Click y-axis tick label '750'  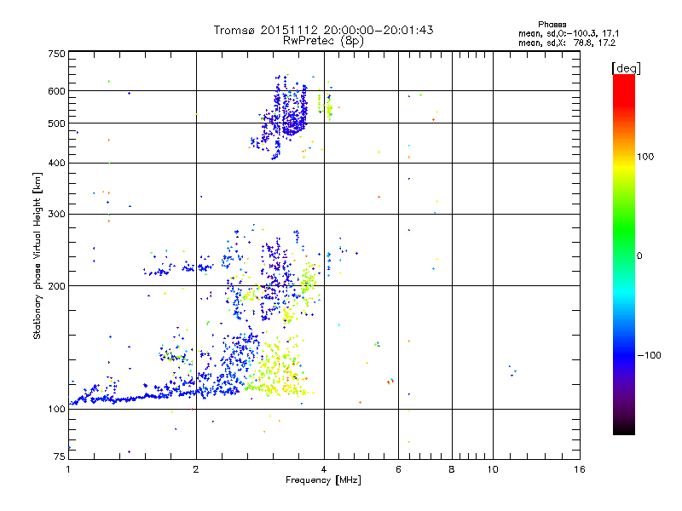(56, 54)
